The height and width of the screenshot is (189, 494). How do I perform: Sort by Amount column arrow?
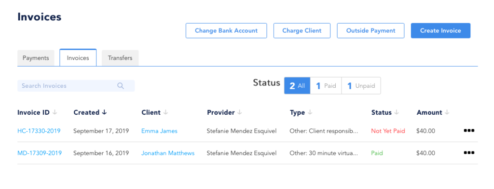(447, 112)
